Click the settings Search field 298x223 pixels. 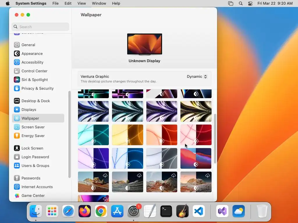[x=40, y=27]
